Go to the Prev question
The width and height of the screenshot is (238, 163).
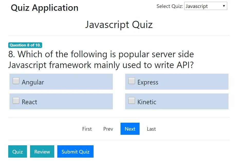click(x=108, y=129)
